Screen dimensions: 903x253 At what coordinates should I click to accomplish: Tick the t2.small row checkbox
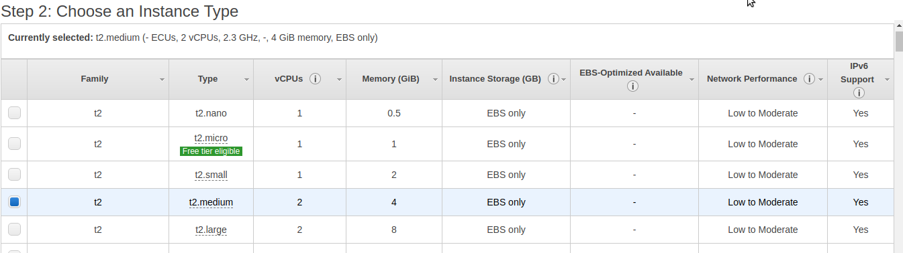[14, 175]
